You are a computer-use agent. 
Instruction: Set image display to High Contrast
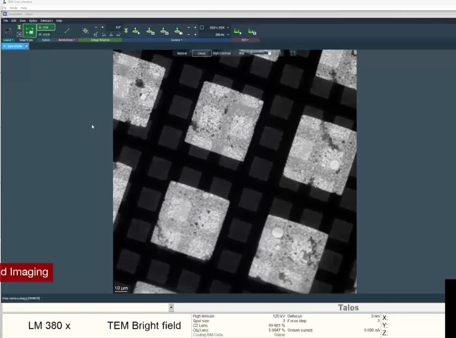pyautogui.click(x=222, y=53)
